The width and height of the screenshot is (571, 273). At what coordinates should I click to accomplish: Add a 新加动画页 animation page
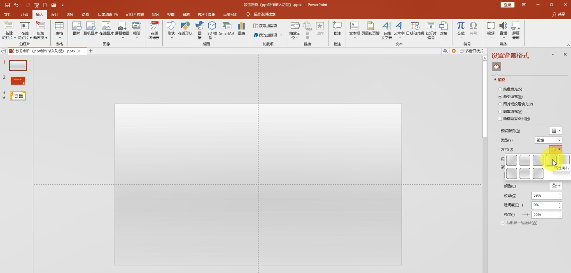click(40, 30)
